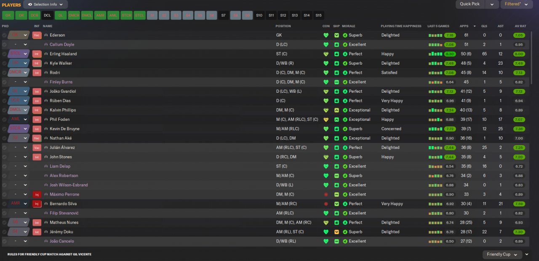
Task: Toggle the picked checkmark for Erling Haaland
Action: coord(4,54)
